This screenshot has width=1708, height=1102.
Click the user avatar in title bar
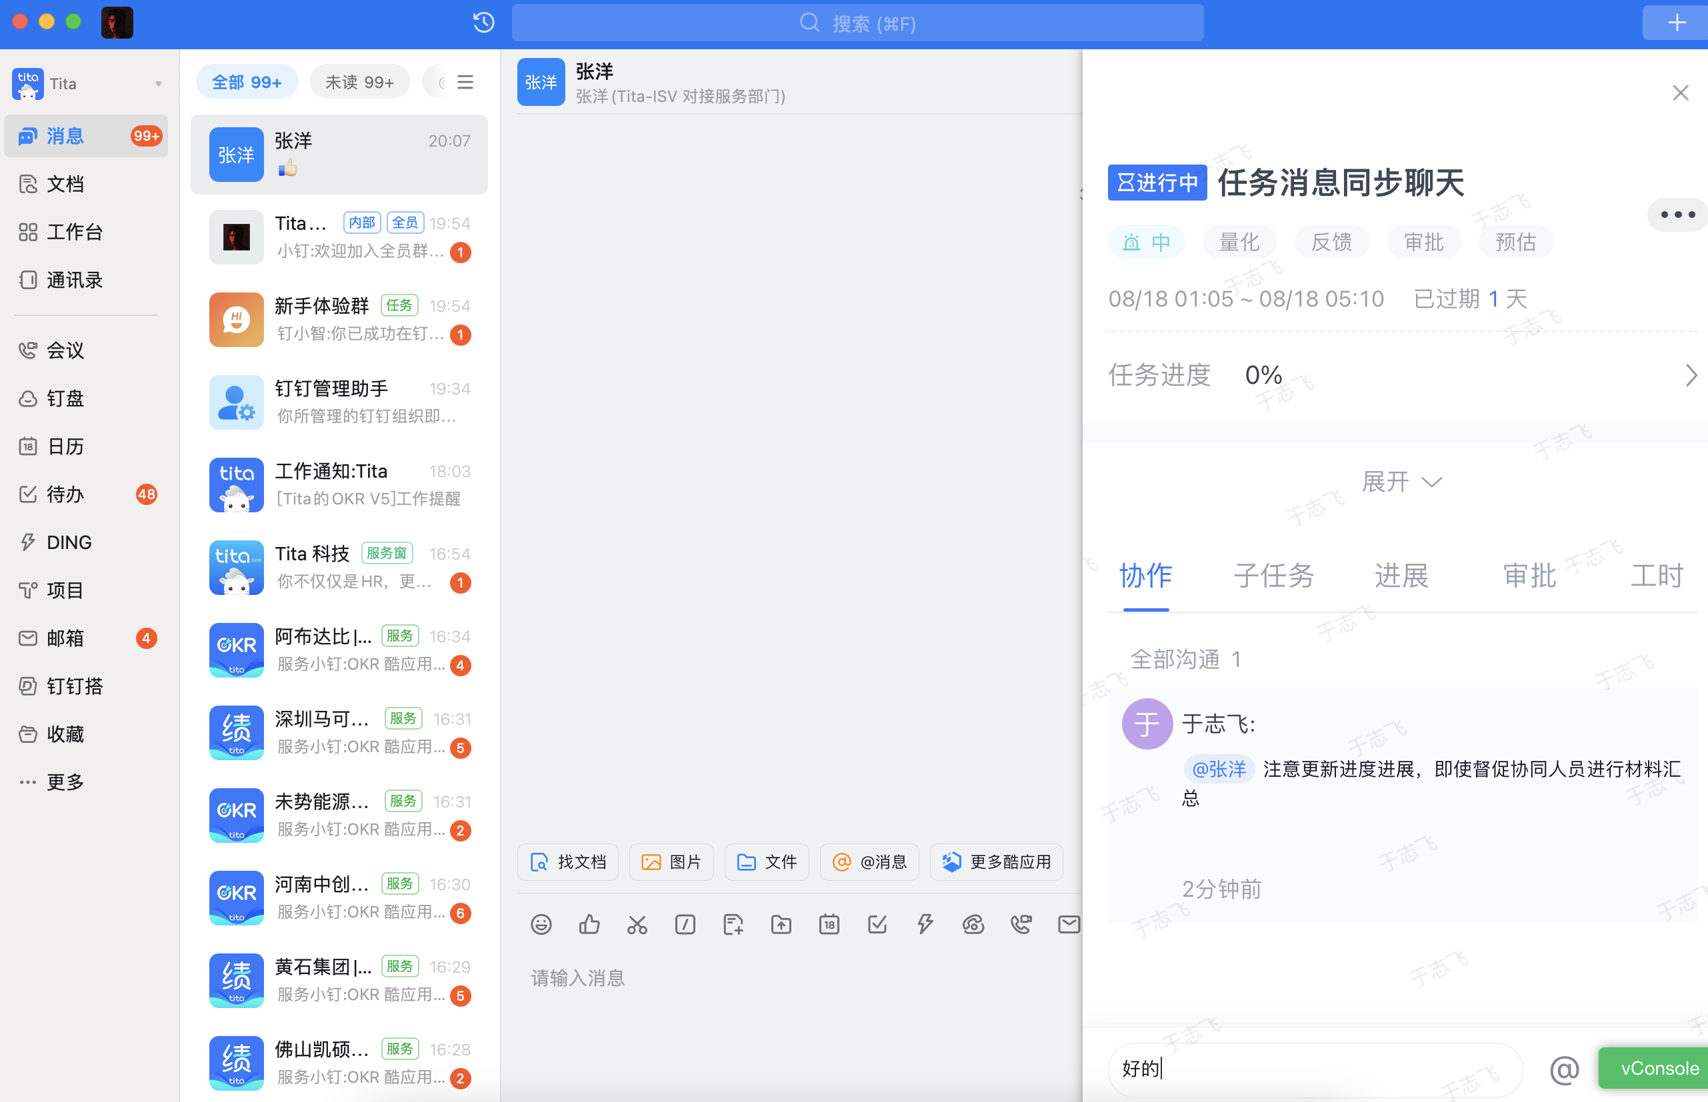[117, 22]
